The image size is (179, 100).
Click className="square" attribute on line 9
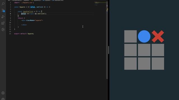click(34, 20)
